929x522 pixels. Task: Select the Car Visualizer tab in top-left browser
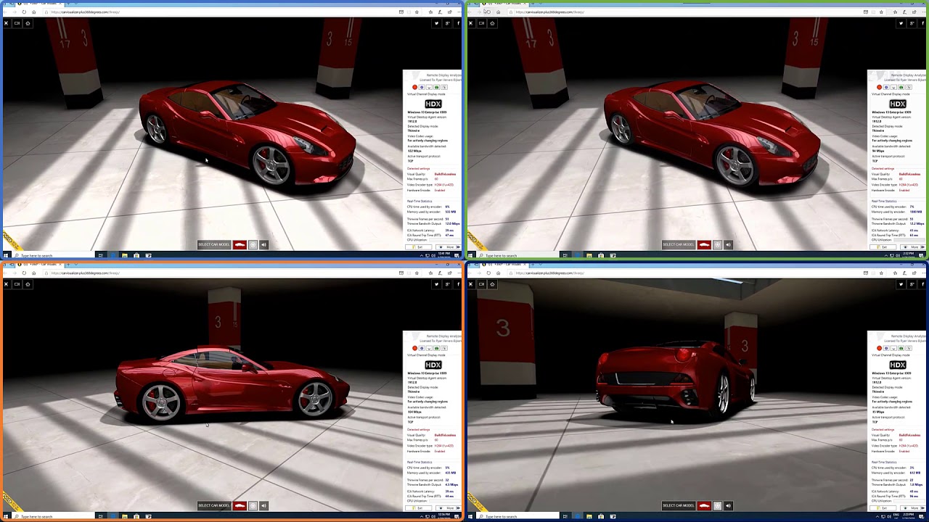pos(40,3)
